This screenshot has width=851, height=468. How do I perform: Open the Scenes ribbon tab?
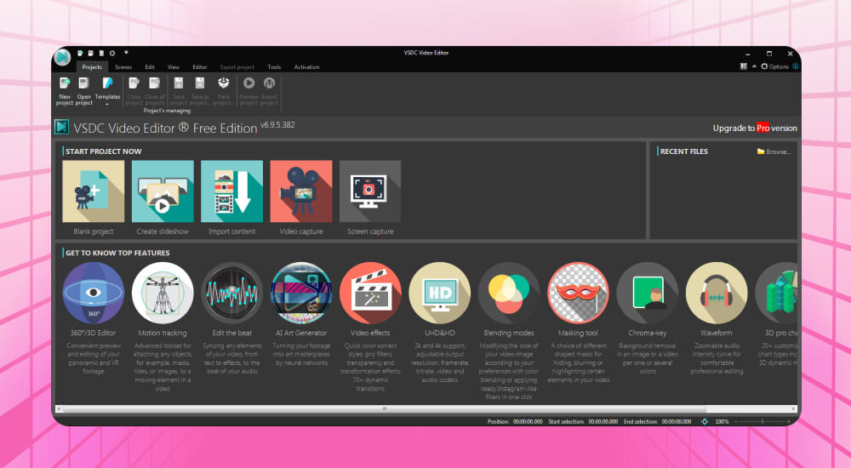tap(123, 67)
